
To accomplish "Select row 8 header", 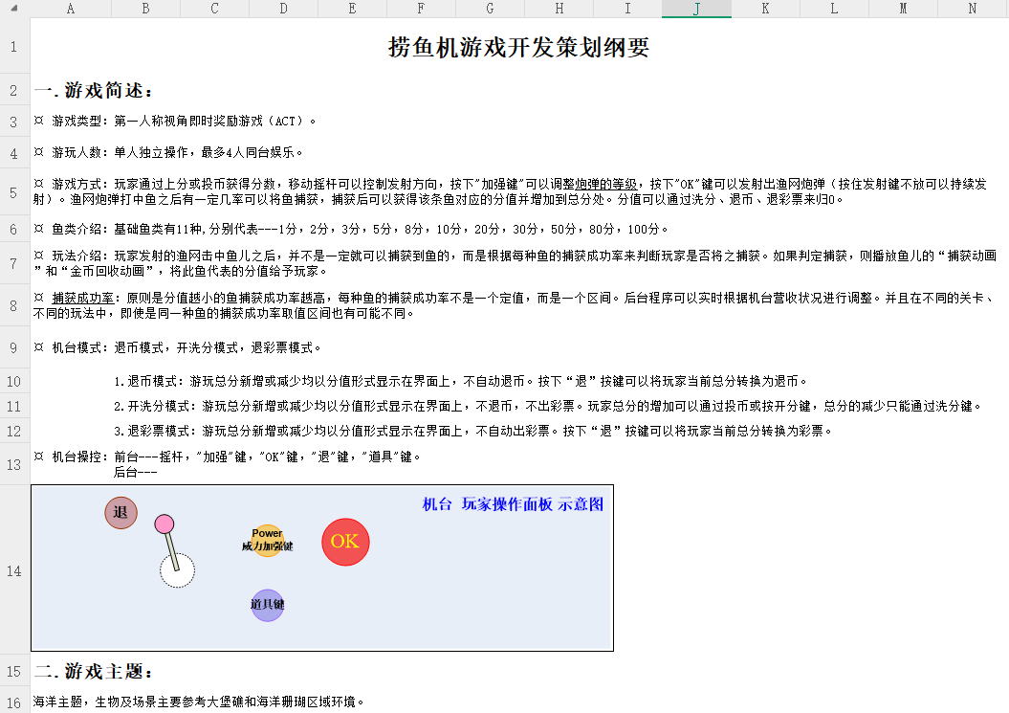I will point(14,305).
